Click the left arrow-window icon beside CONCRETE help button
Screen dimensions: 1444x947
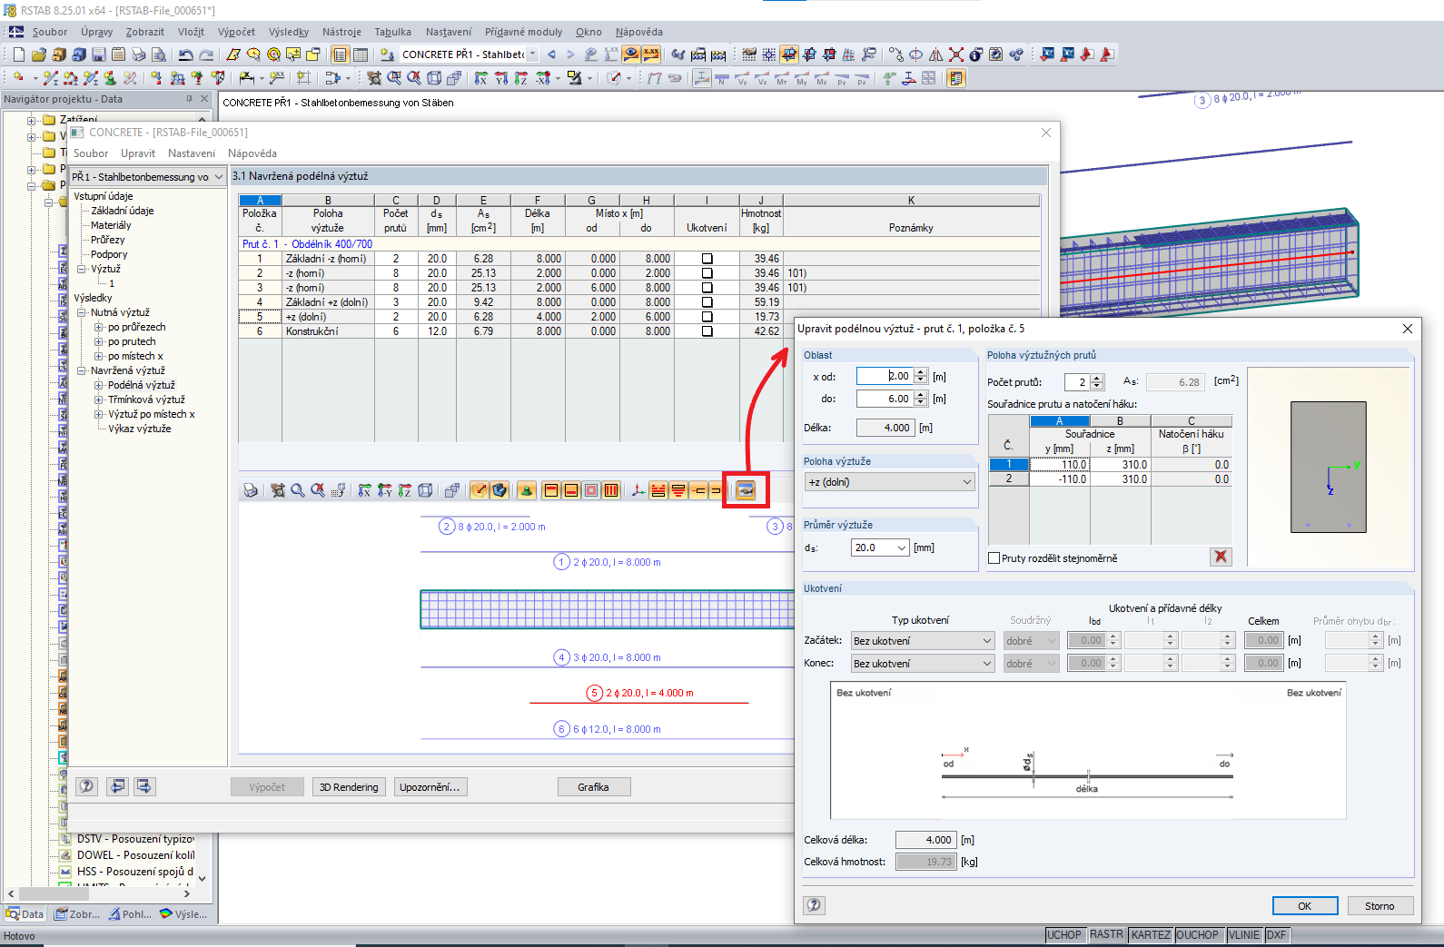tap(117, 786)
